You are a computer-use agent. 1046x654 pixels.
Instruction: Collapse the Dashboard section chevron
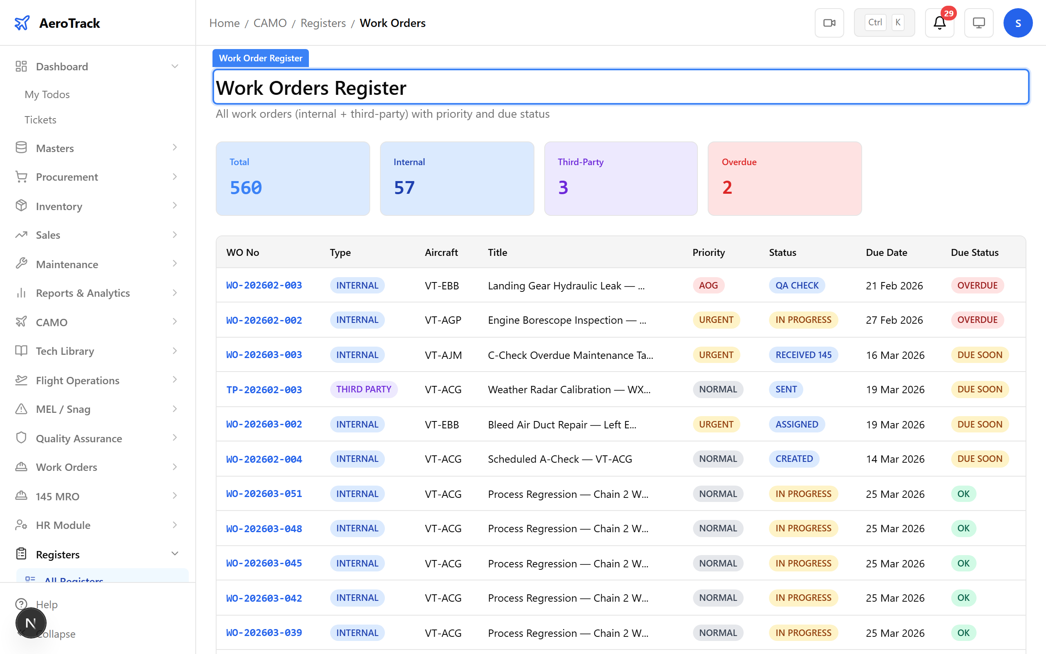(174, 67)
